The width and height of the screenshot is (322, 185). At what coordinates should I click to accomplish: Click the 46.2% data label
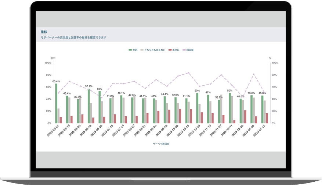tap(252, 93)
